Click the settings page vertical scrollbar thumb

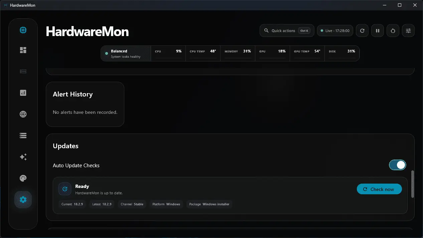click(413, 184)
